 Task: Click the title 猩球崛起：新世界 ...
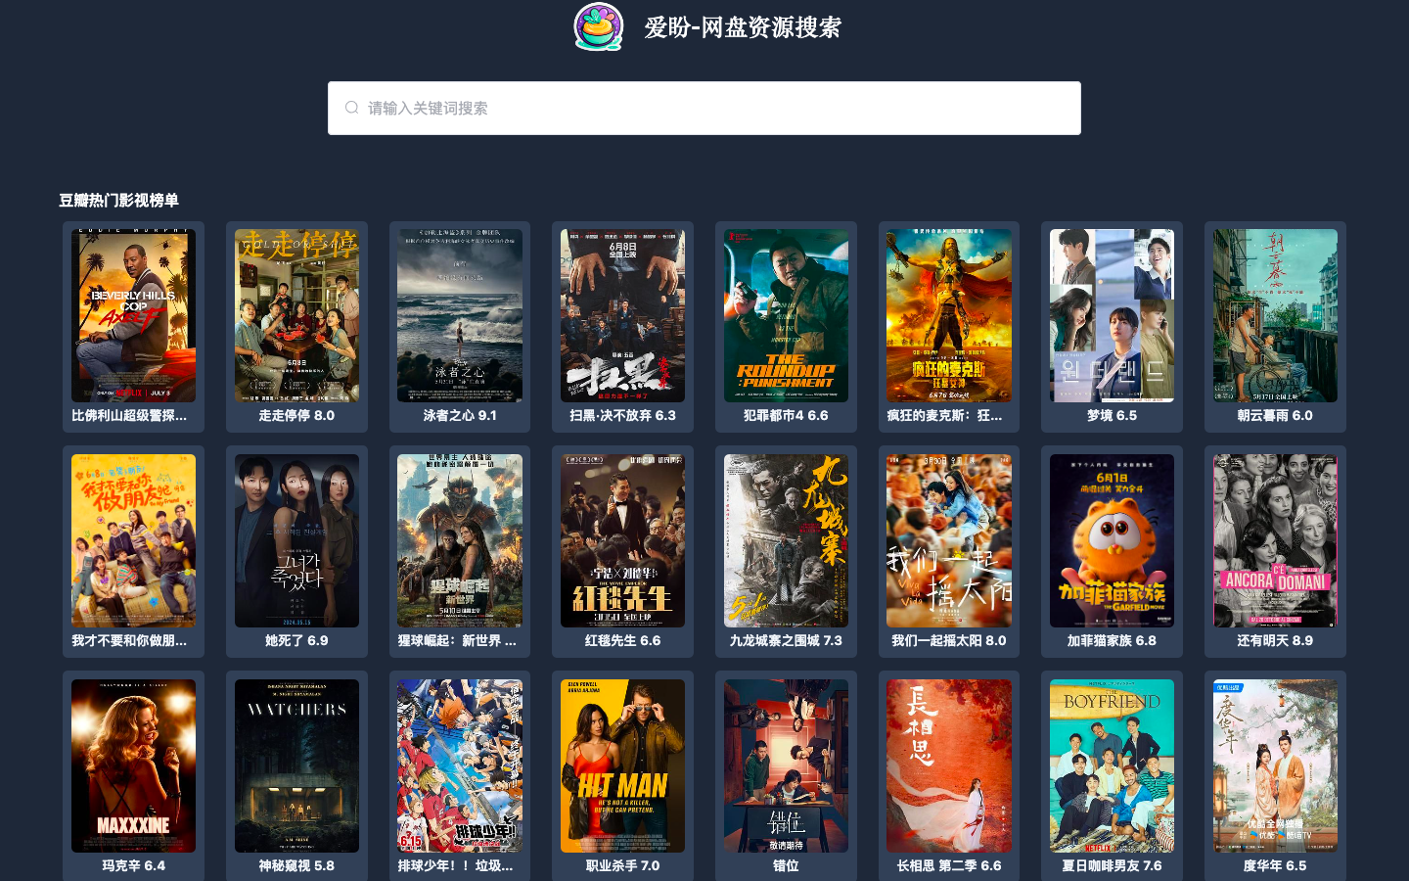click(x=457, y=640)
